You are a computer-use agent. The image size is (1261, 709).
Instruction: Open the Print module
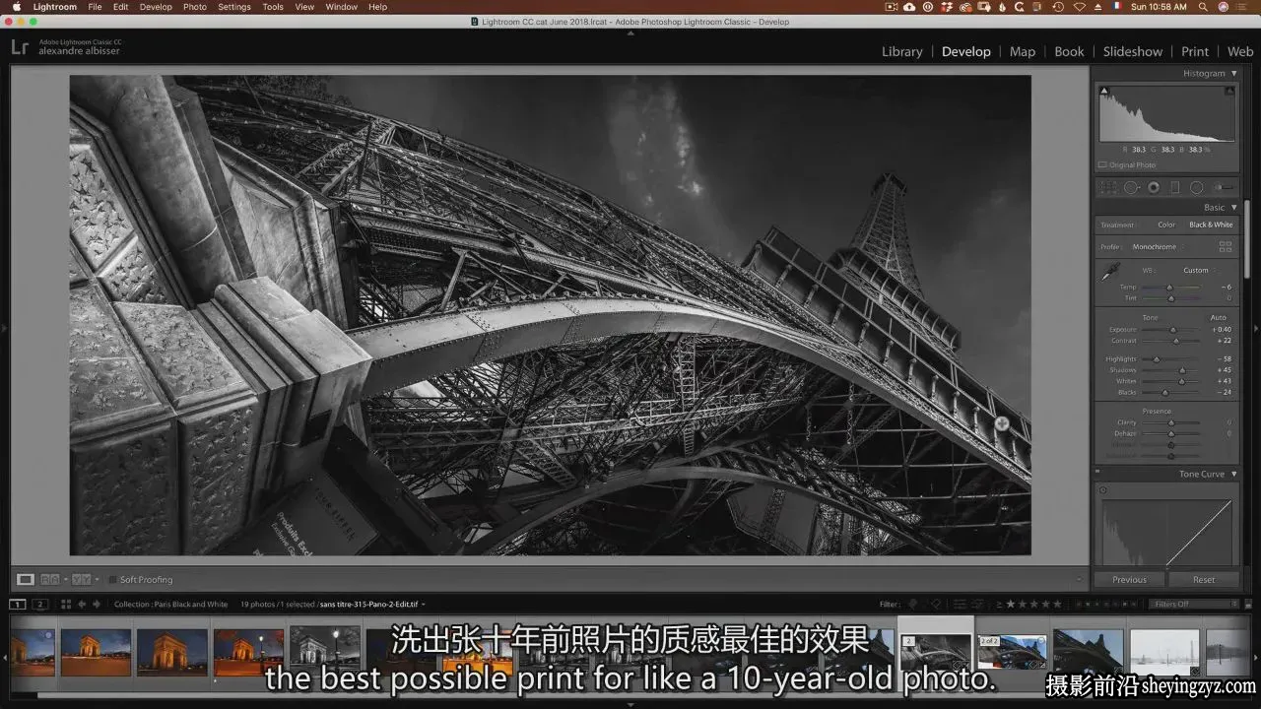[x=1195, y=51]
